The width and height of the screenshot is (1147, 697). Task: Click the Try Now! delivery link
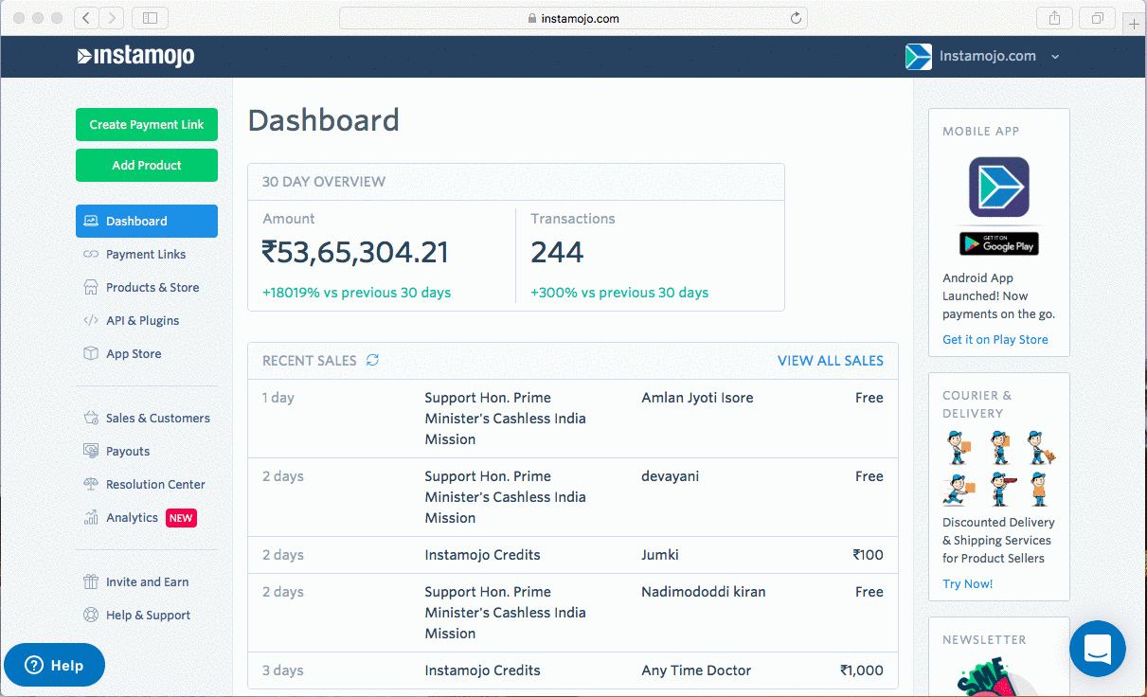click(967, 584)
